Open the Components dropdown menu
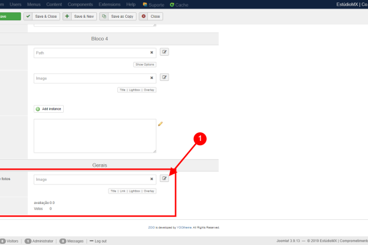The width and height of the screenshot is (368, 245). 80,4
